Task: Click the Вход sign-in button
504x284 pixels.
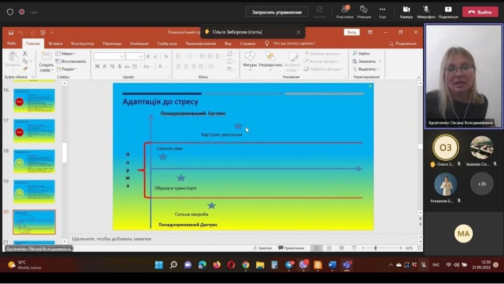Action: pyautogui.click(x=352, y=32)
